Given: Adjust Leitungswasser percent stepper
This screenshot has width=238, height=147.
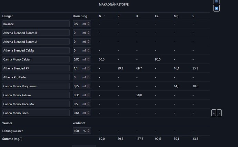Looking at the screenshot, I should click(88, 131).
